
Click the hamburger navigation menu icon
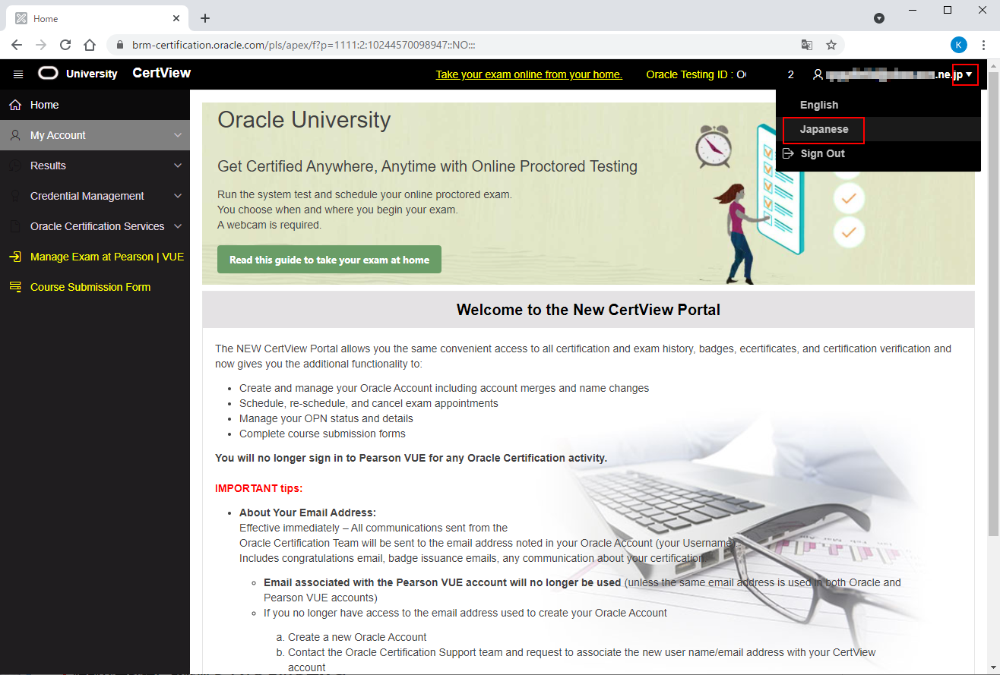[18, 74]
